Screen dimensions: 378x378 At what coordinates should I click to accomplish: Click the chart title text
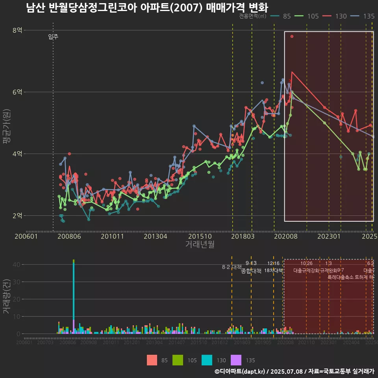147,7
